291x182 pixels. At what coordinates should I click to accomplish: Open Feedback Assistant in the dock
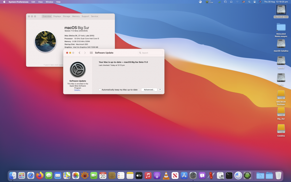202,175
